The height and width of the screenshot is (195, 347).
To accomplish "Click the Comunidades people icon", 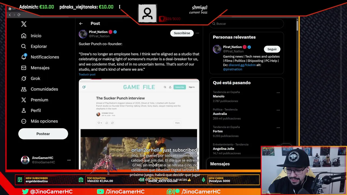I will pyautogui.click(x=24, y=89).
